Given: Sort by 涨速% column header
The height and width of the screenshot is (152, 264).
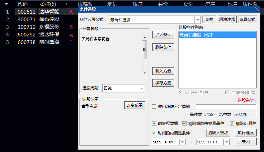Looking at the screenshot, I should (250, 4).
